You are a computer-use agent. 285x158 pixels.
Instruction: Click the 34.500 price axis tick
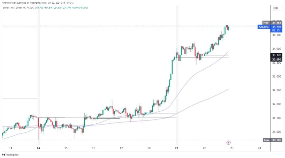[x=277, y=35]
